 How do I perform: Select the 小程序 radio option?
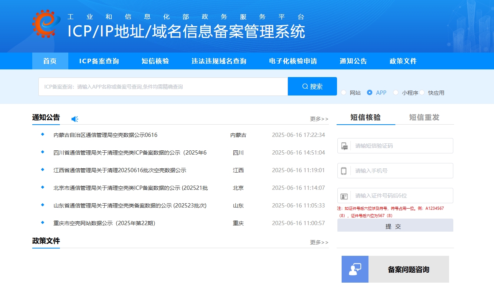point(396,92)
